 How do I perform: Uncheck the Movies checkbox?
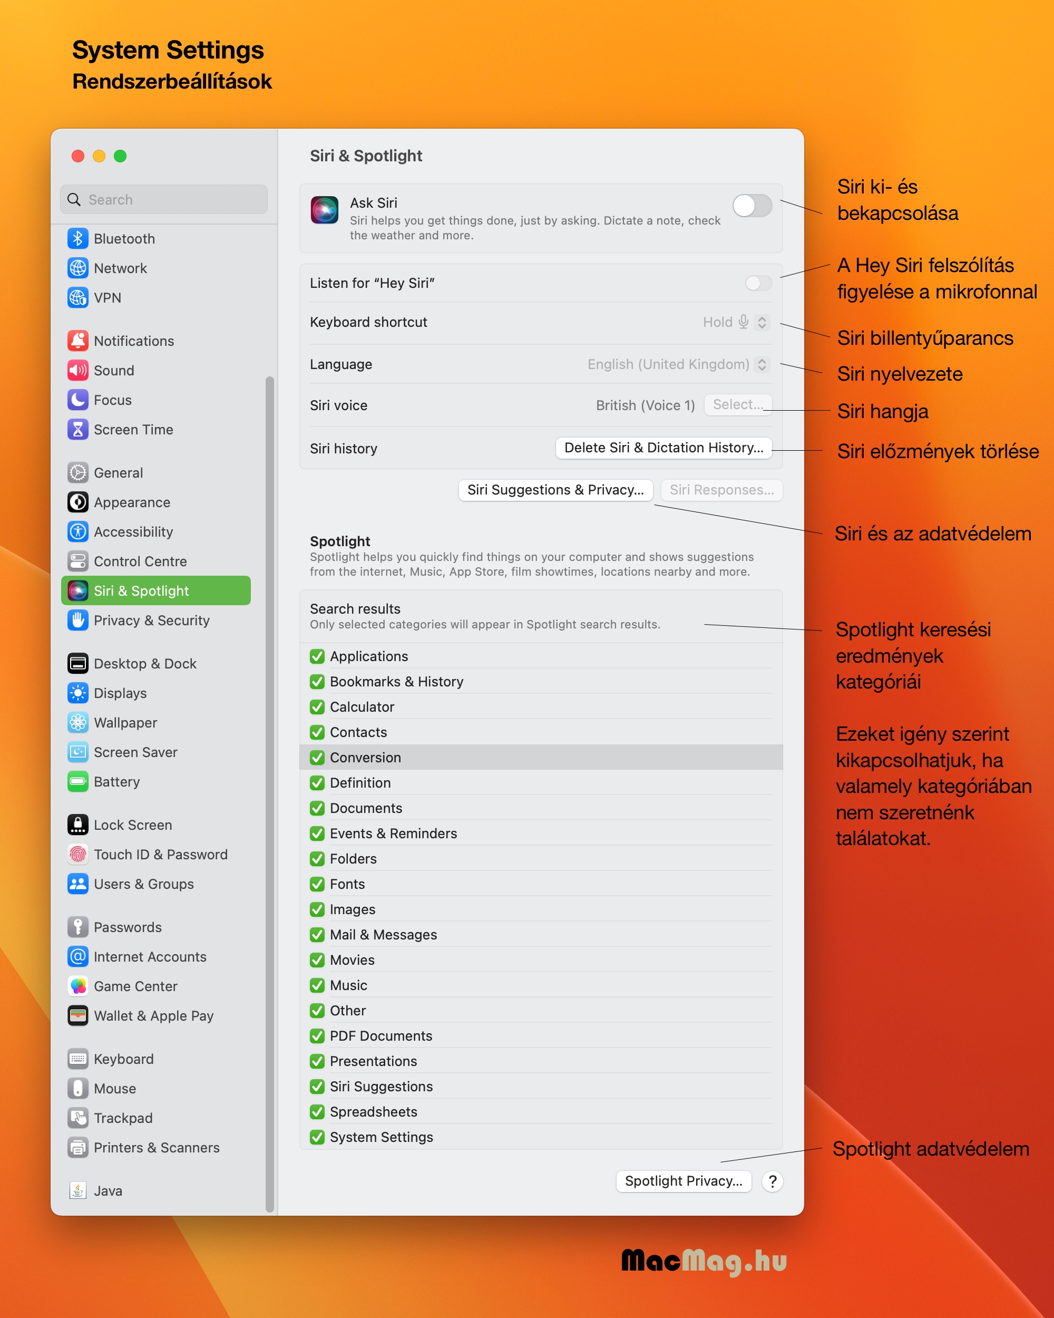point(317,960)
